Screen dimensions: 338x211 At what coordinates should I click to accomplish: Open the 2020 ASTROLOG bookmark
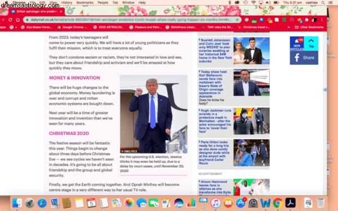point(109,27)
